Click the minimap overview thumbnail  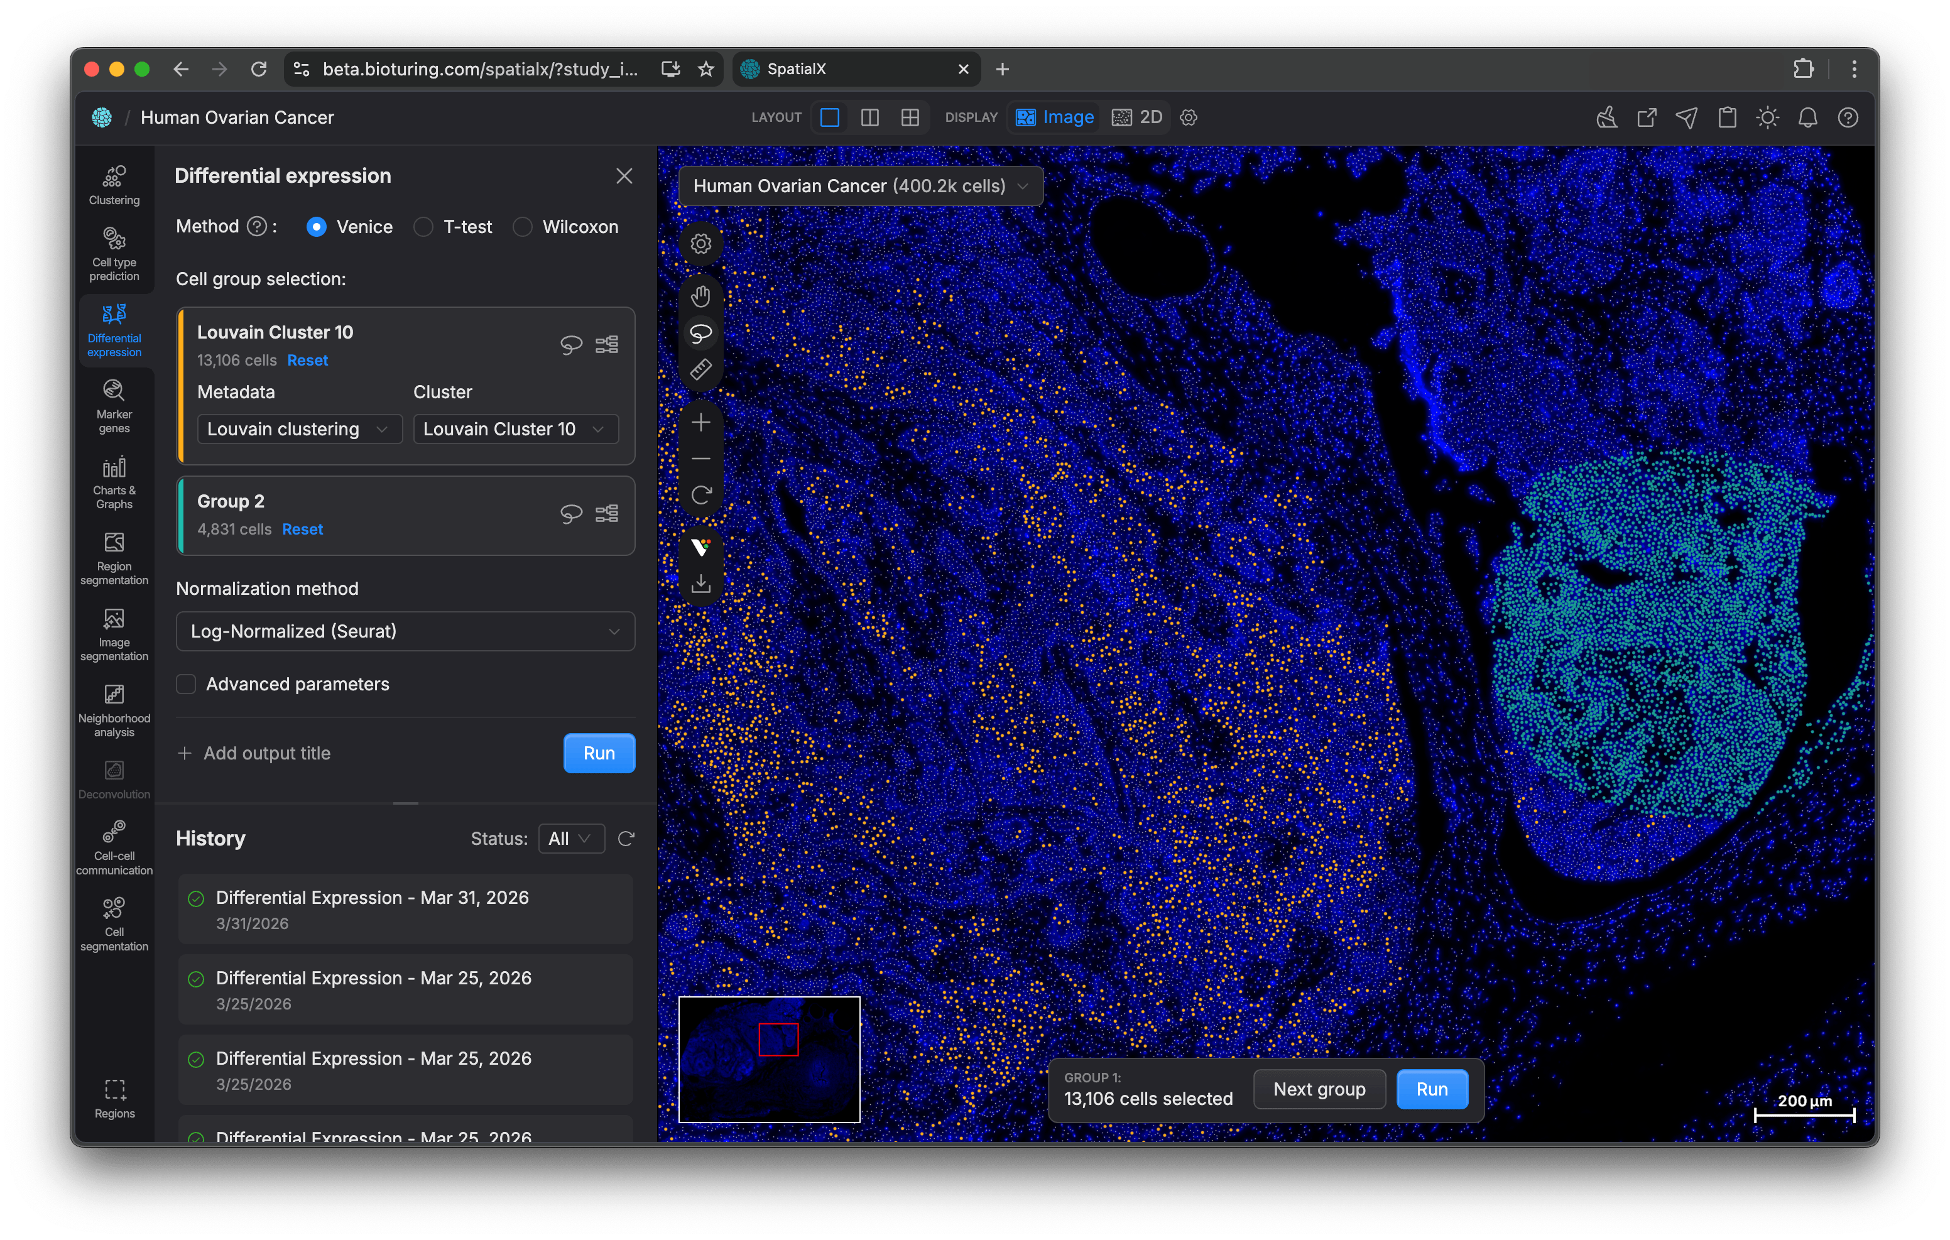(768, 1058)
